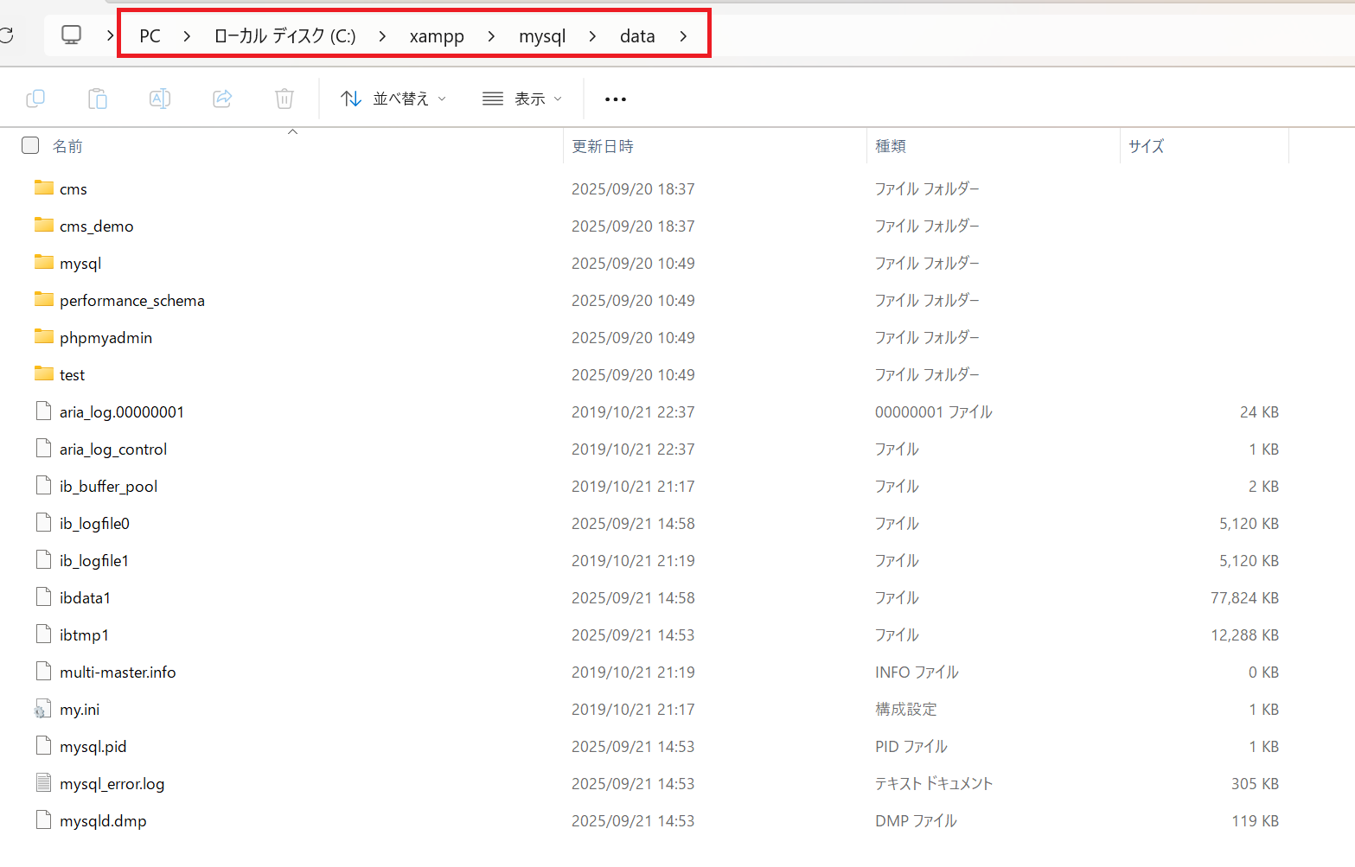Click the Delete trash can icon

click(284, 99)
